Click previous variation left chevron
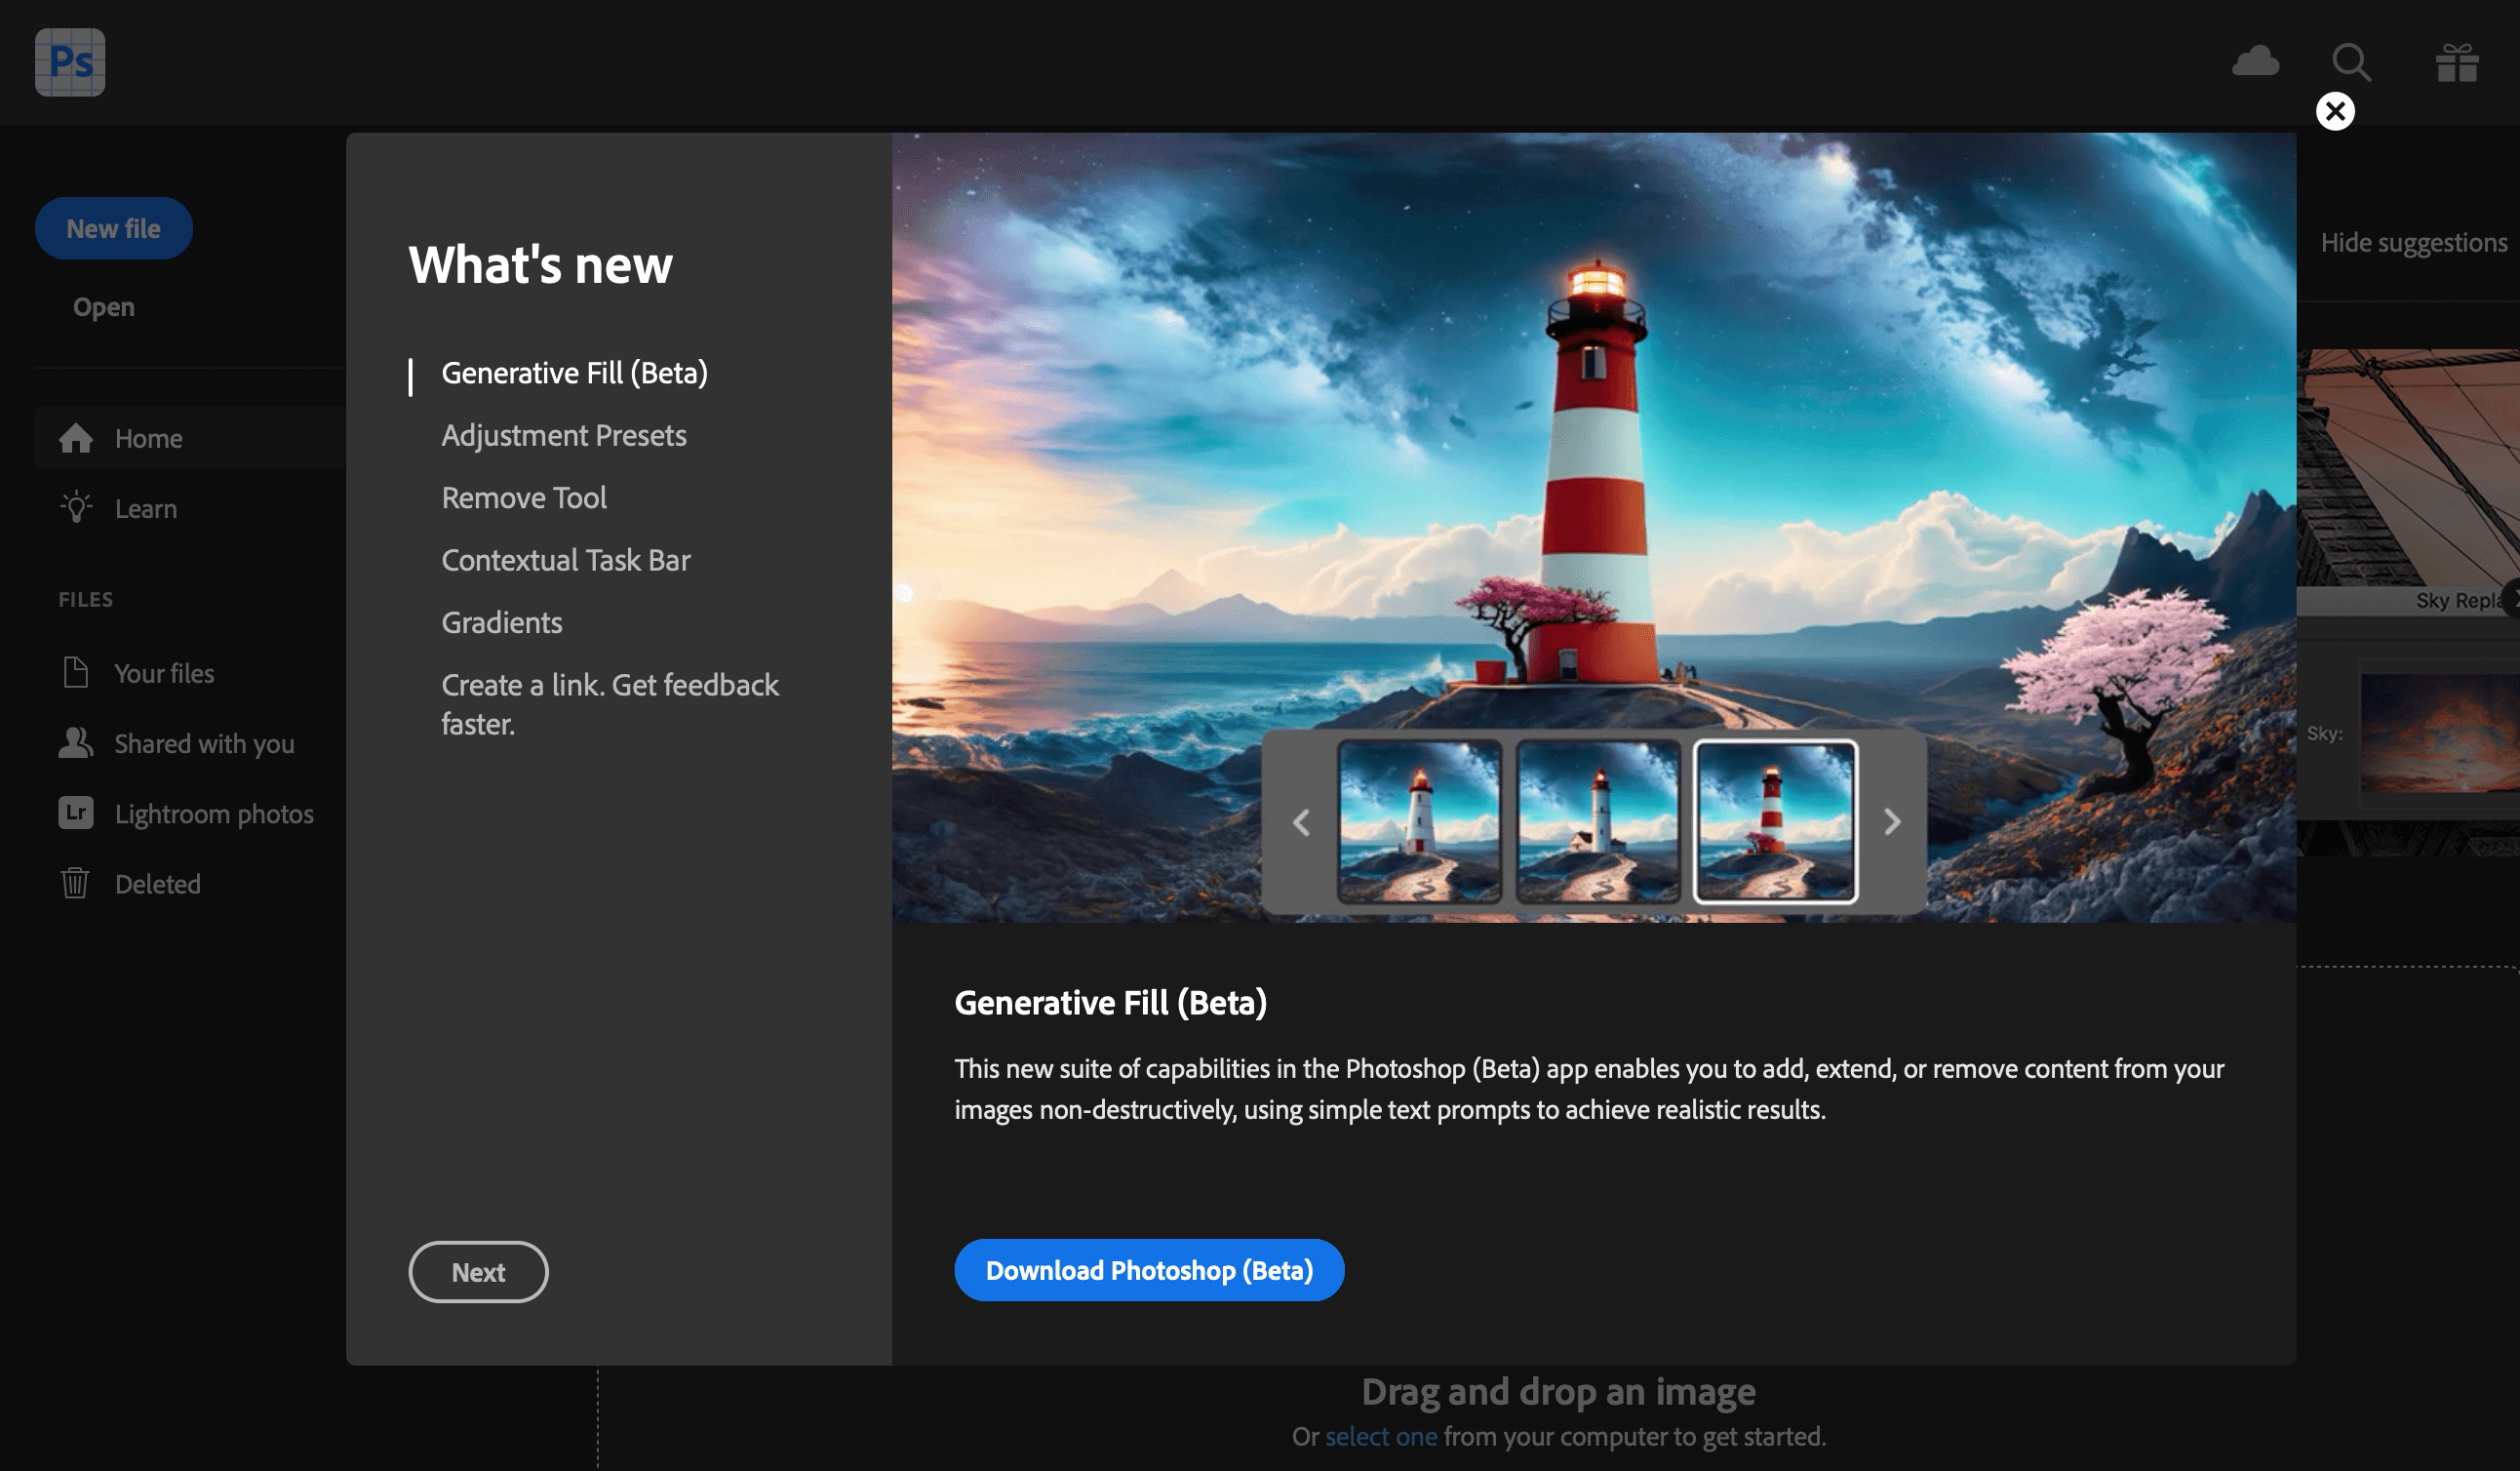 click(1301, 822)
